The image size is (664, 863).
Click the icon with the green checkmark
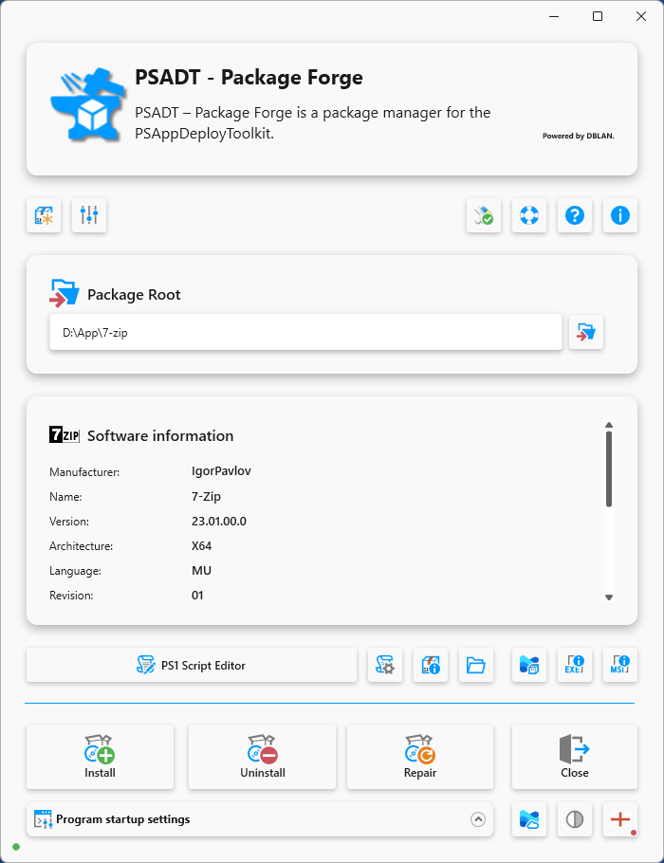coord(484,215)
